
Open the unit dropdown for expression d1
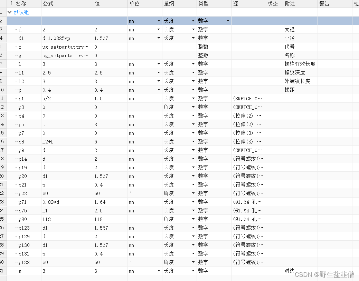pyautogui.click(x=159, y=38)
